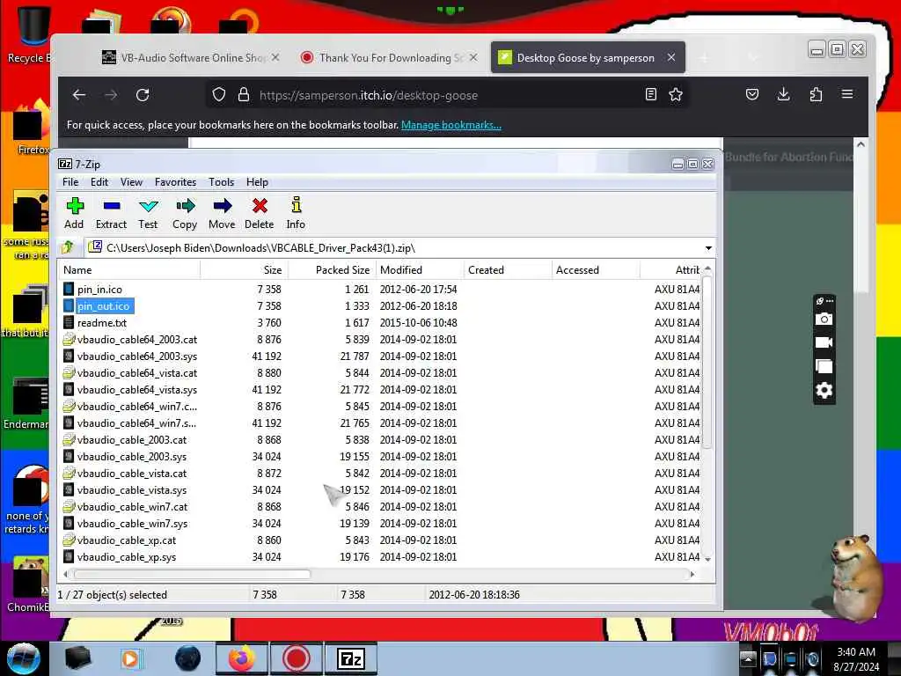This screenshot has width=901, height=676.
Task: Open the Firefox Pocket icon
Action: coord(752,95)
